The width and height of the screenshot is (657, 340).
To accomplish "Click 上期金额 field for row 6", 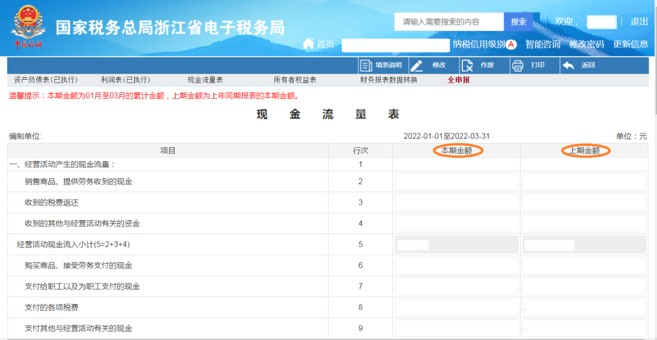I will pos(584,265).
